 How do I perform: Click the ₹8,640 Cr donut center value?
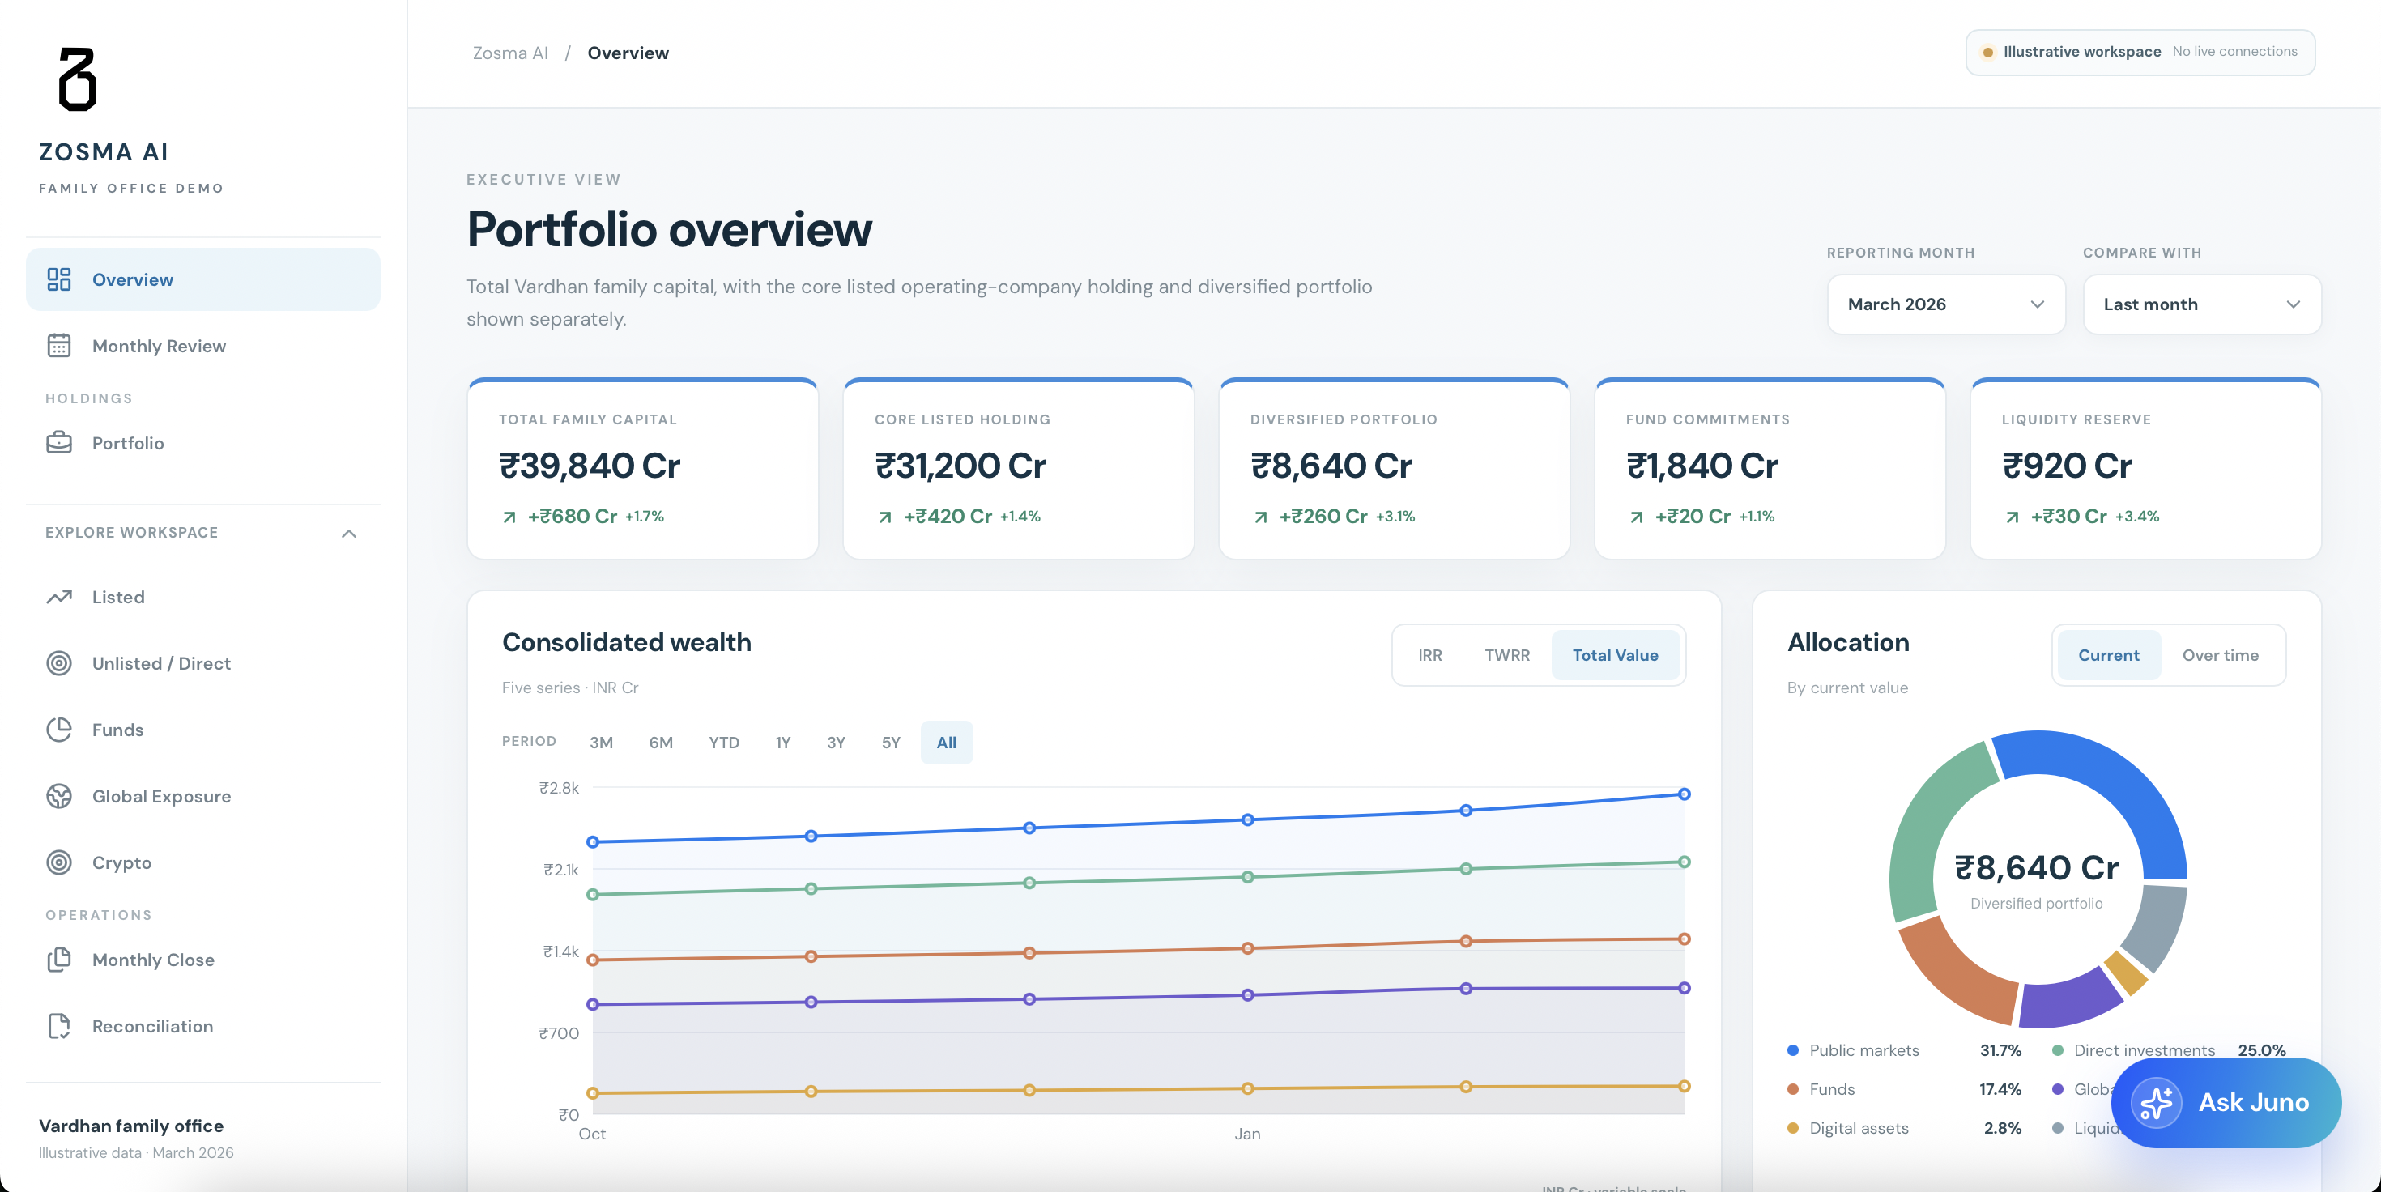[2036, 867]
